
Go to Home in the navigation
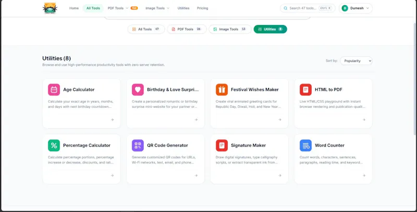coord(74,8)
